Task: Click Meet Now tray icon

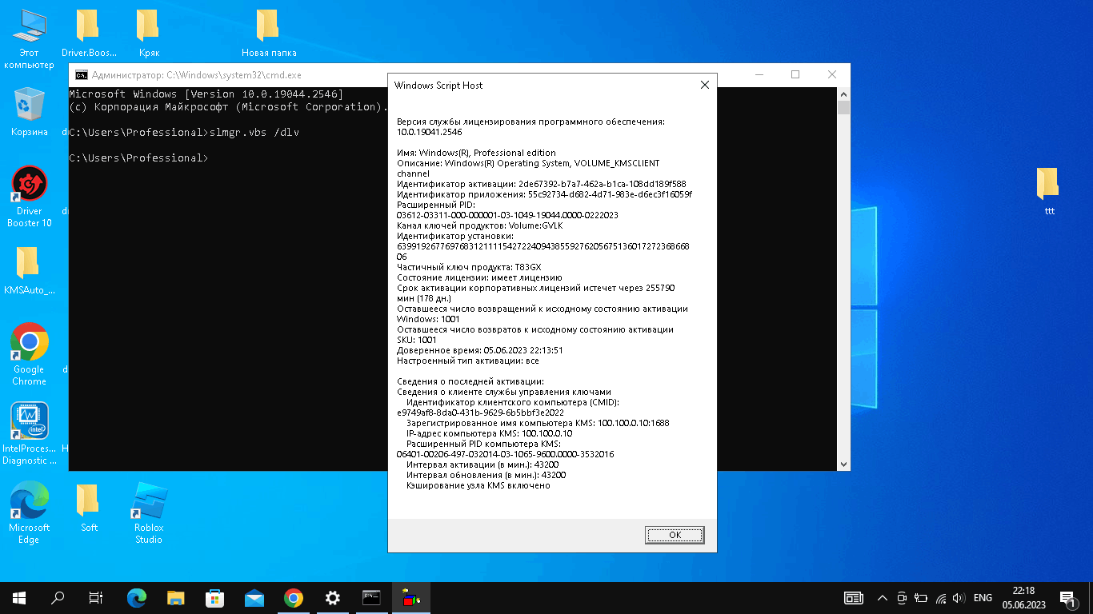Action: click(x=902, y=598)
